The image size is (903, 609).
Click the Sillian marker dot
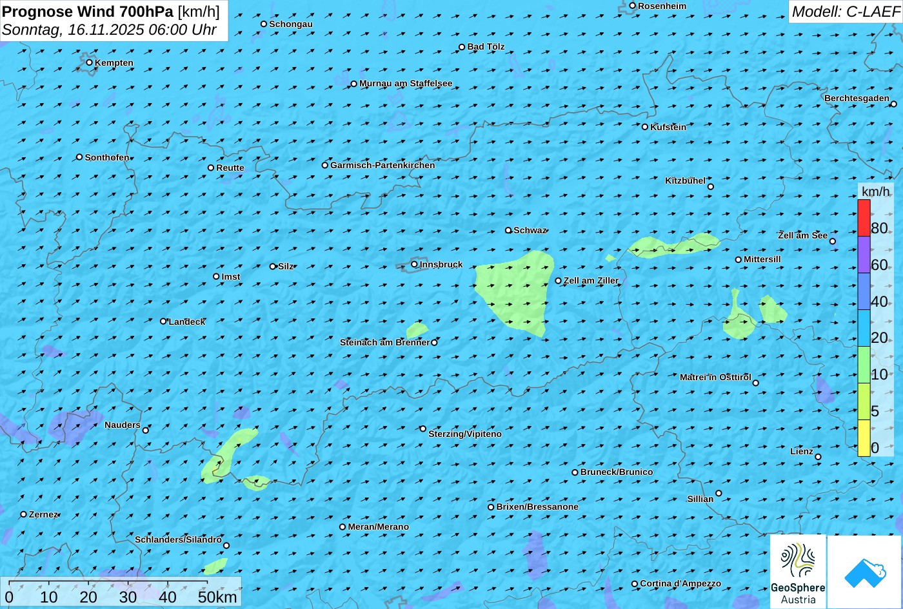pos(719,494)
